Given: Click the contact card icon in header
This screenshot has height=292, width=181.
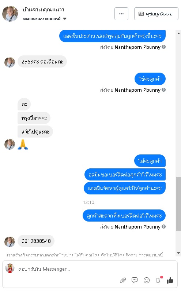Looking at the screenshot, I should (141, 14).
